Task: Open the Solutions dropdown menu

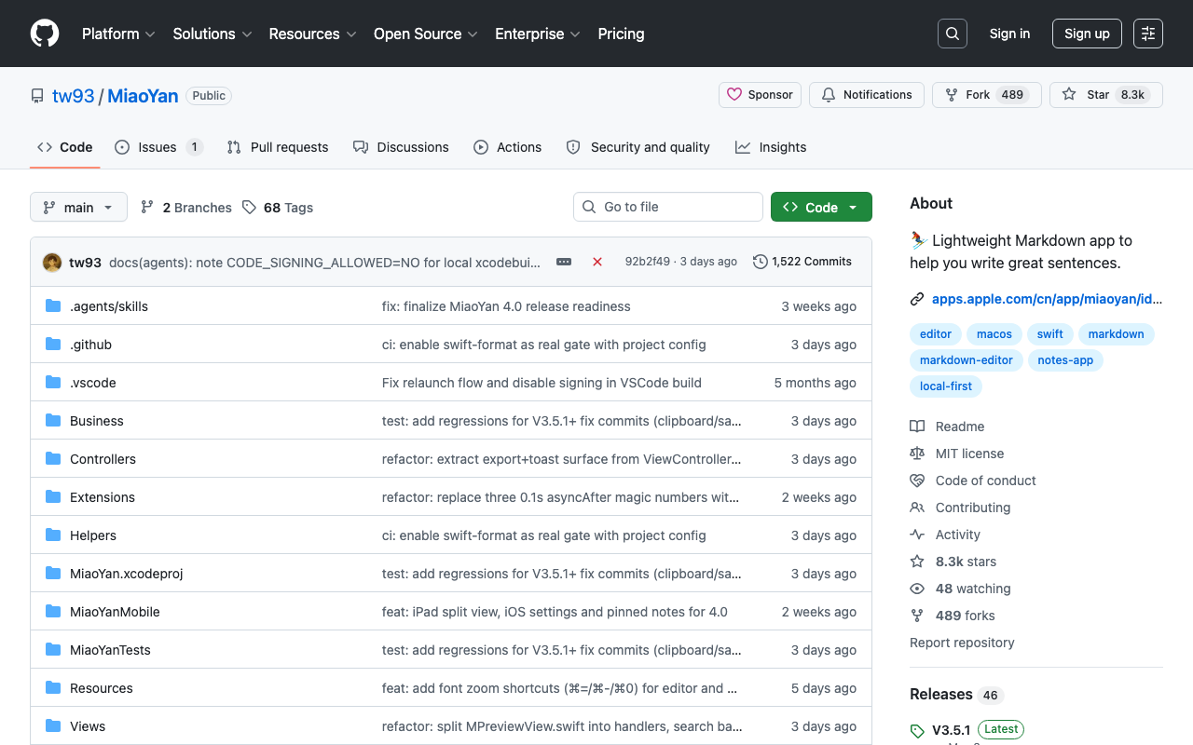Action: point(213,34)
